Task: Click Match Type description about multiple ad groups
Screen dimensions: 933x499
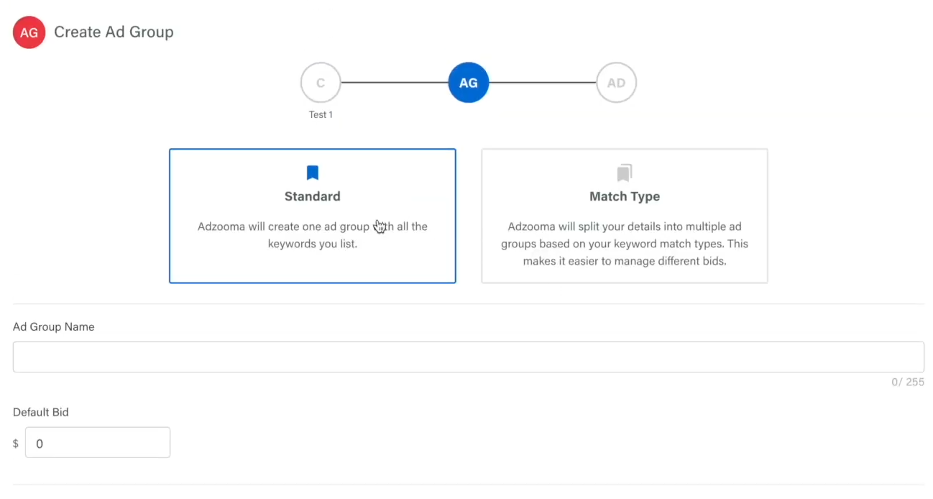Action: tap(625, 244)
